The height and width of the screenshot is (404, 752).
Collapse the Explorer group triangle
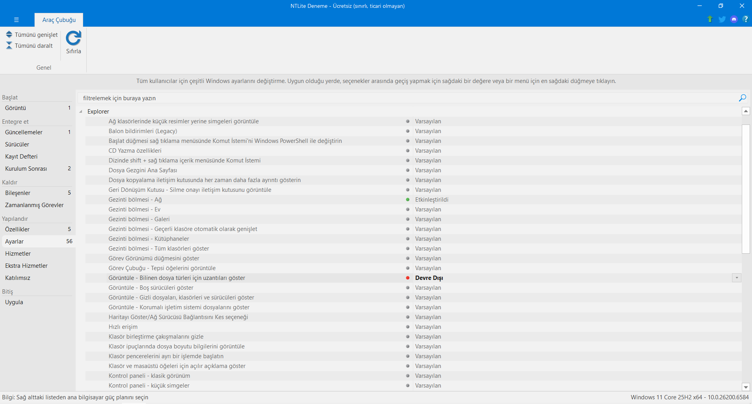[81, 112]
